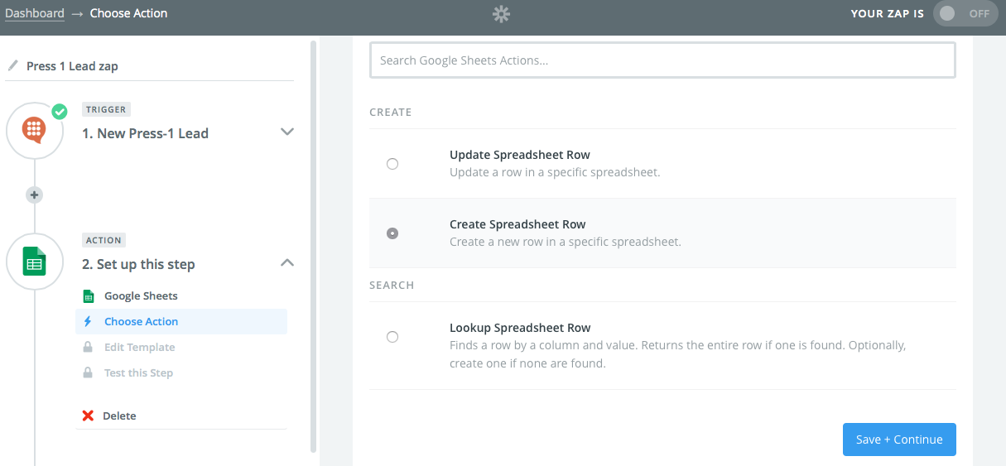Viewport: 1006px width, 466px height.
Task: Click the 1. New Press-1 Lead title
Action: pos(145,133)
